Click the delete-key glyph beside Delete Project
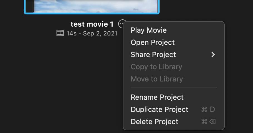The height and width of the screenshot is (133, 253). (x=212, y=122)
